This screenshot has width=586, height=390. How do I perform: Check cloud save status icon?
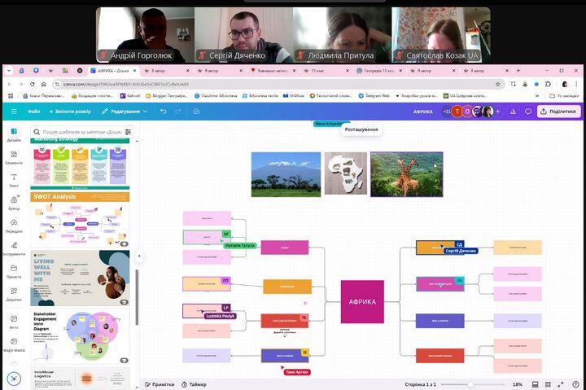[x=196, y=112]
